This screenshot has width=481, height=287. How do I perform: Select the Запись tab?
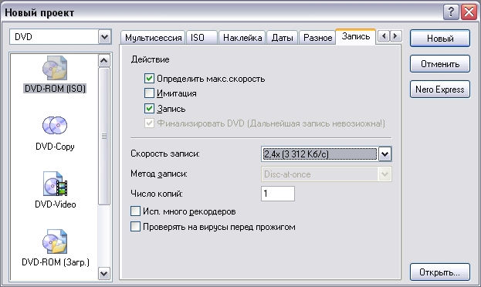pyautogui.click(x=356, y=37)
